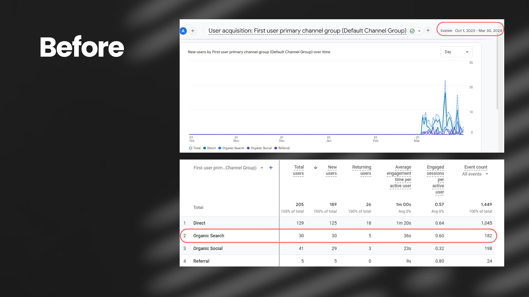Image resolution: width=529 pixels, height=297 pixels.
Task: Expand the First user primary channel dimension dropdown
Action: point(262,168)
